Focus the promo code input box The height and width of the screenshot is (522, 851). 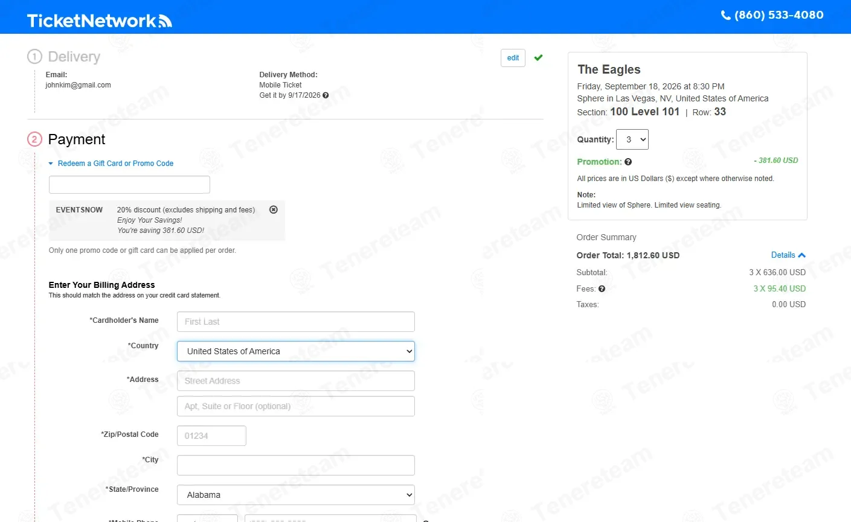point(129,185)
